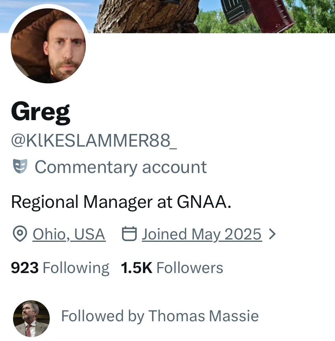Open the Commentary account label
Viewport: 335px width, 341px height.
coord(120,167)
